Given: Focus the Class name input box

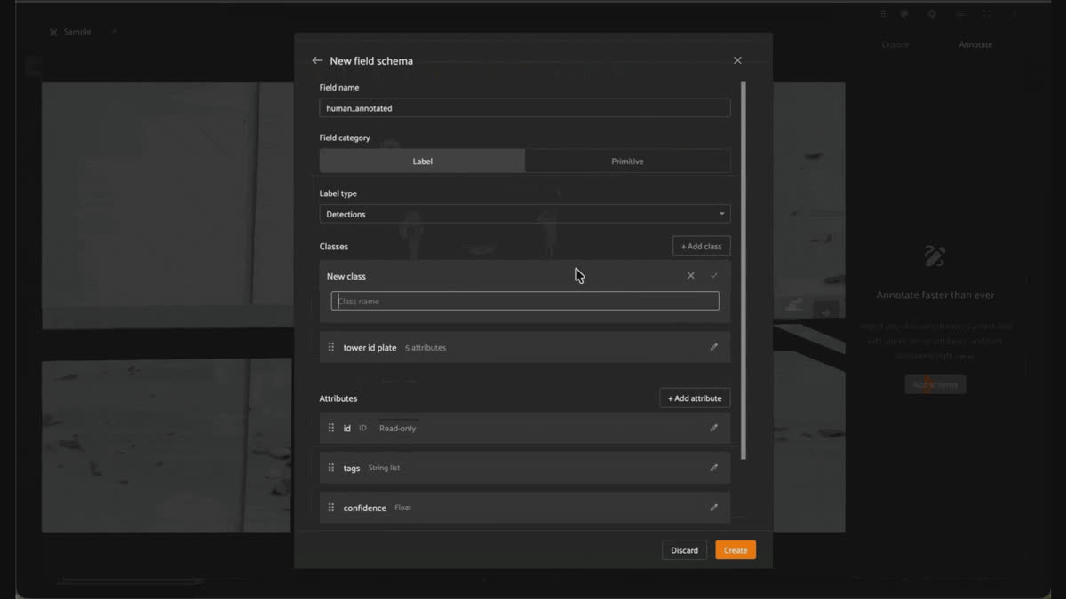Looking at the screenshot, I should point(525,301).
